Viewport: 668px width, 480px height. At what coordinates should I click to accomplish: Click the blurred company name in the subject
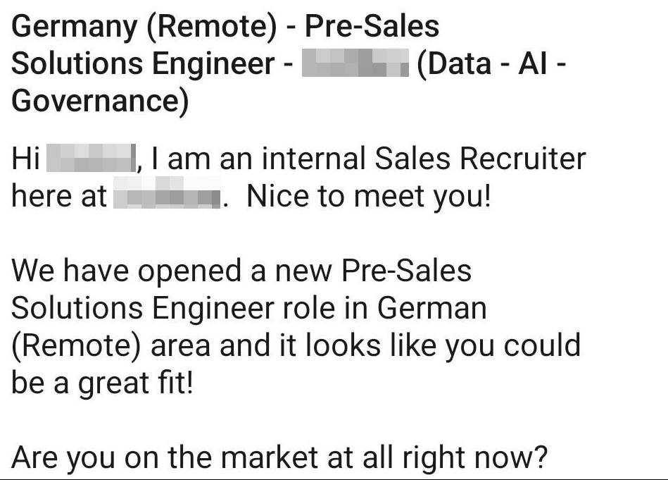click(x=355, y=64)
